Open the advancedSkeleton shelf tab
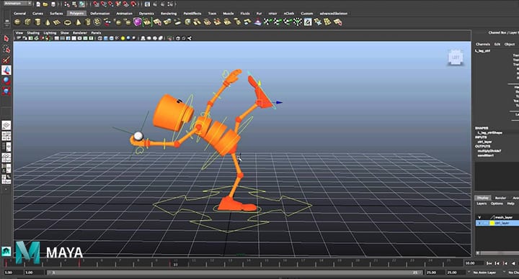This screenshot has height=279, width=519. (x=334, y=14)
